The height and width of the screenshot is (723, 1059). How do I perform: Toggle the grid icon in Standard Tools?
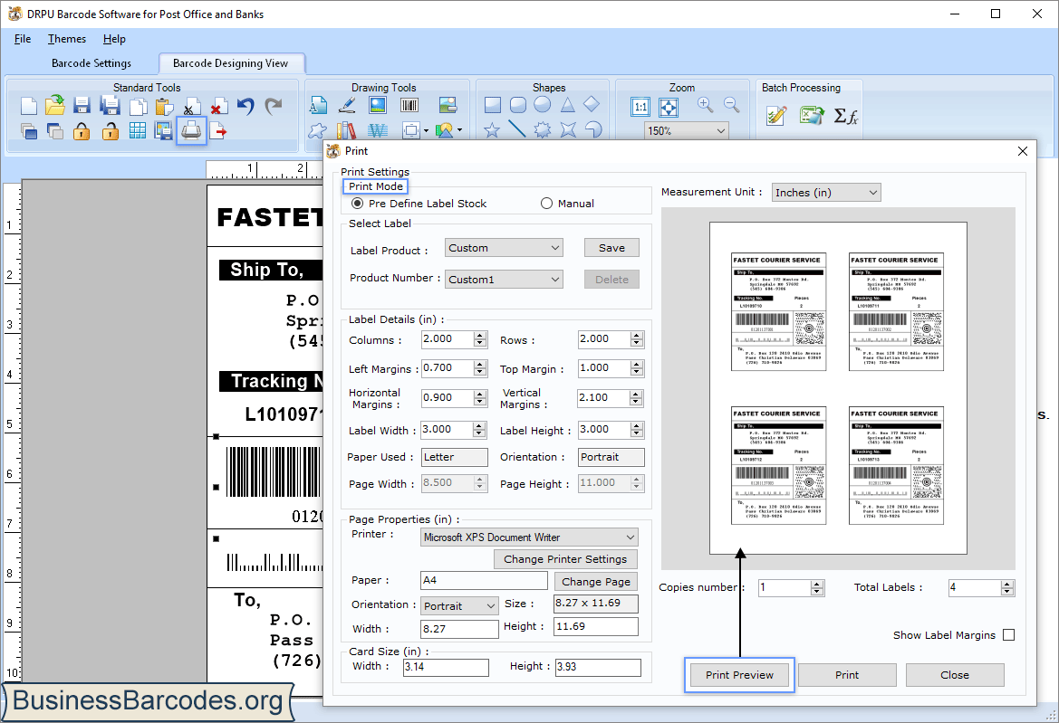(137, 131)
